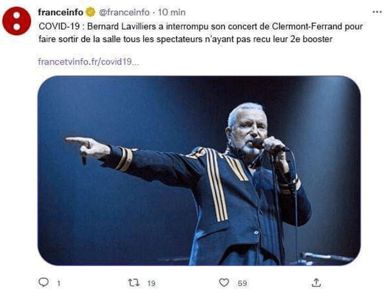This screenshot has width=385, height=296.
Task: Like the tweet with the heart icon
Action: tap(225, 282)
